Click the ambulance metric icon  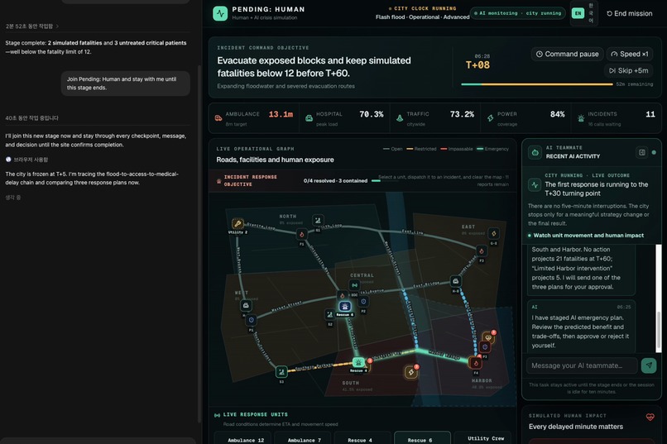pyautogui.click(x=218, y=118)
